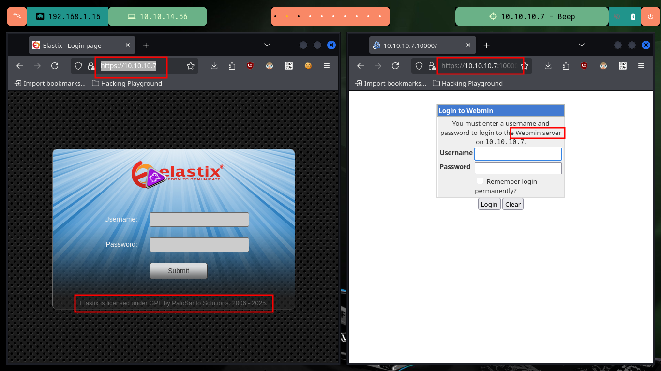This screenshot has width=661, height=371.
Task: Click the Elastix logo image
Action: (x=178, y=174)
